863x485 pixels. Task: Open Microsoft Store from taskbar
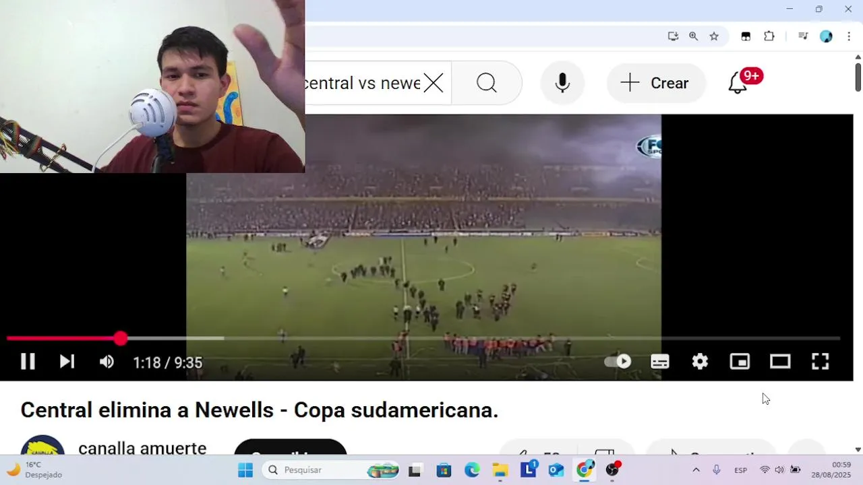coord(444,470)
